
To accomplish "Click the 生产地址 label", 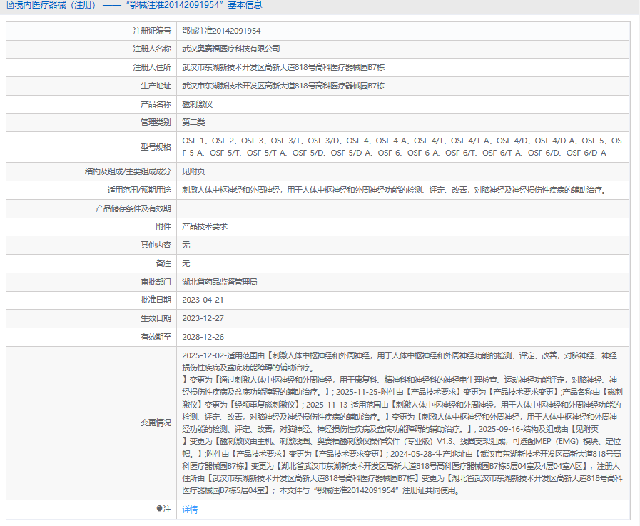I will click(156, 86).
